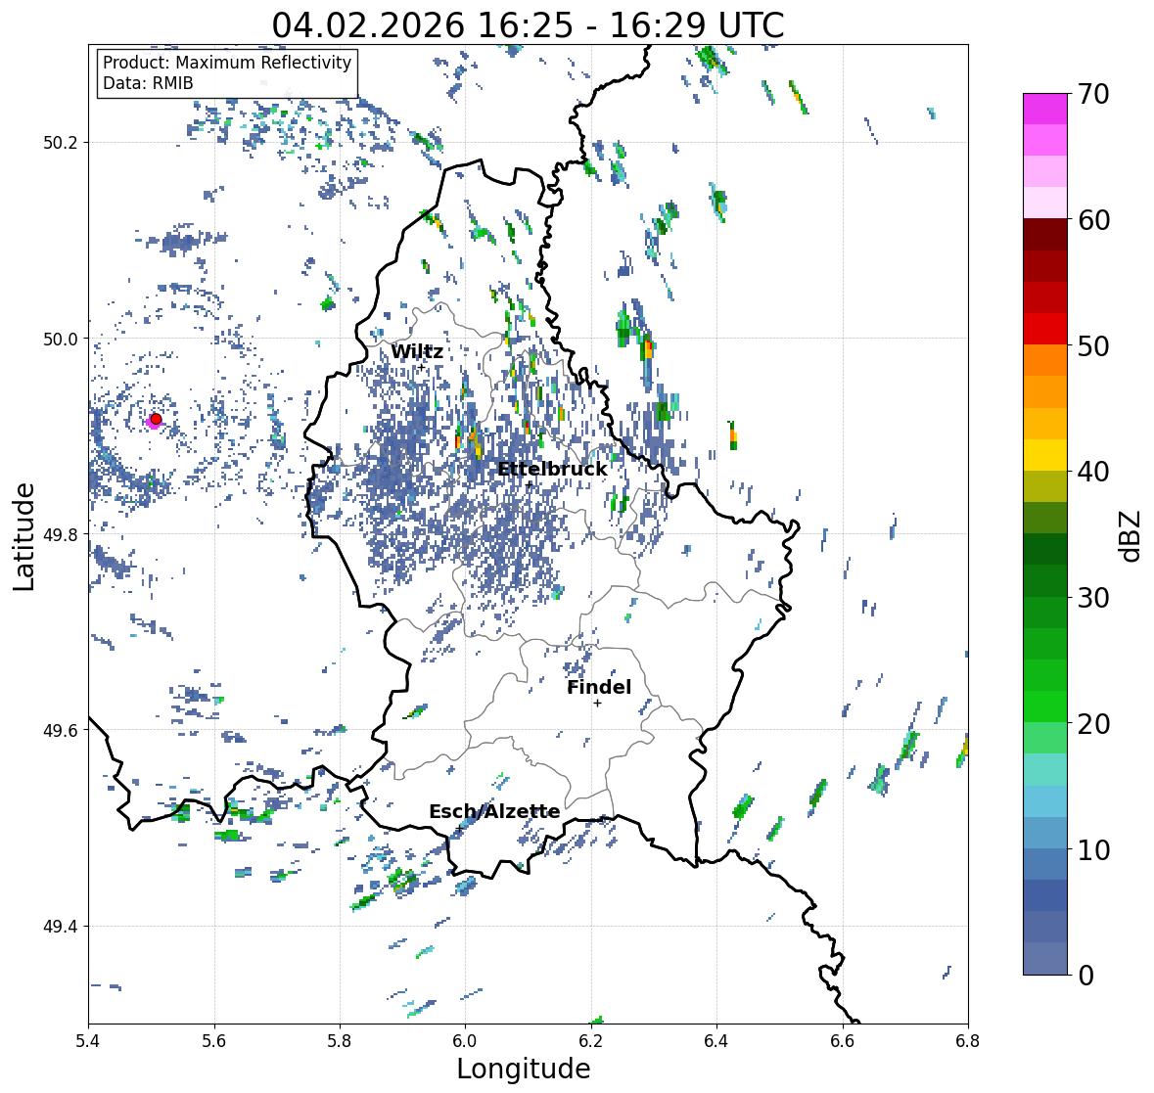Click the latitude tick label 50.2

(x=60, y=143)
